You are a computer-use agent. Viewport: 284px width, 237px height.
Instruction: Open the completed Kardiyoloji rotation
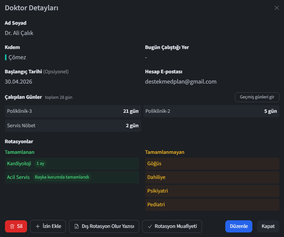coord(72,164)
